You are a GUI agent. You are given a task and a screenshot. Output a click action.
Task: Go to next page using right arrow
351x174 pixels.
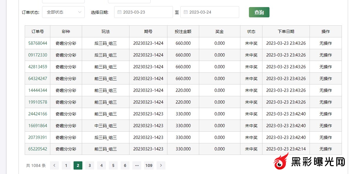coord(161,165)
